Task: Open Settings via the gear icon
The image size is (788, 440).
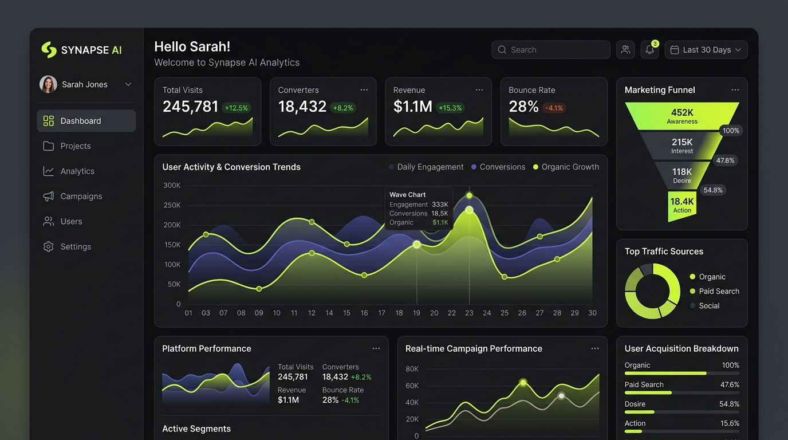Action: pos(49,246)
